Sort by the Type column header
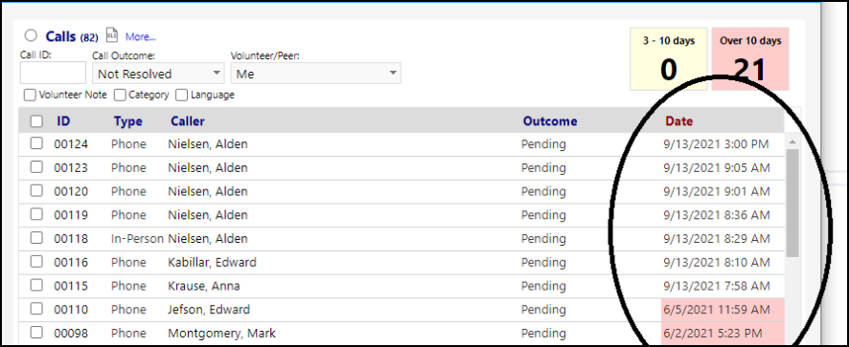 [127, 121]
